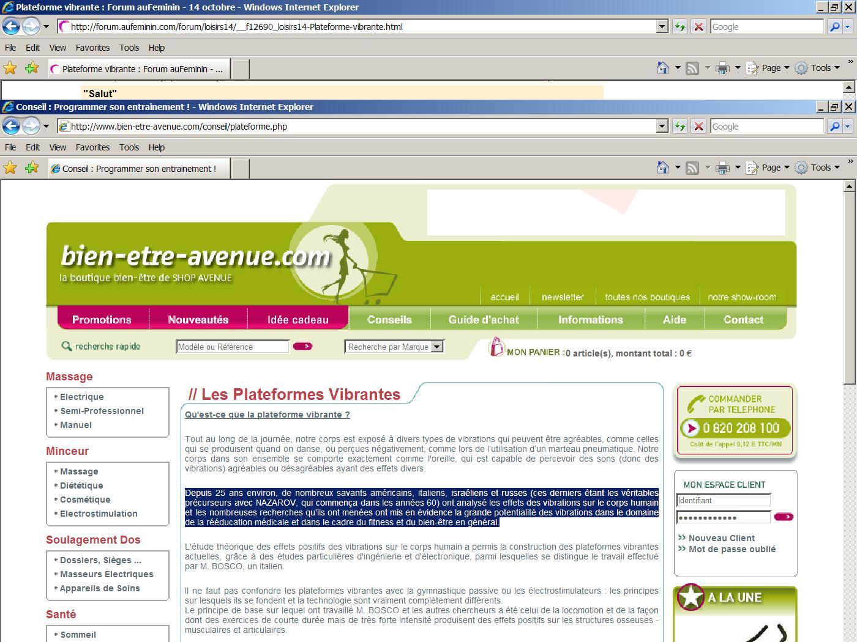
Task: Submit login with the pink arrow button
Action: (x=784, y=517)
